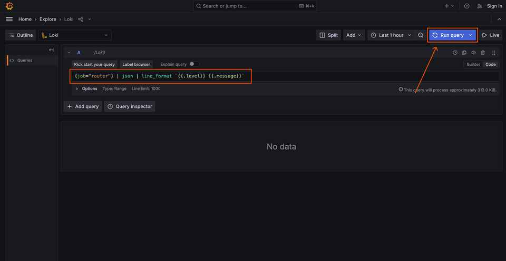This screenshot has width=506, height=261.
Task: Enable the Explain query switch
Action: [x=194, y=64]
